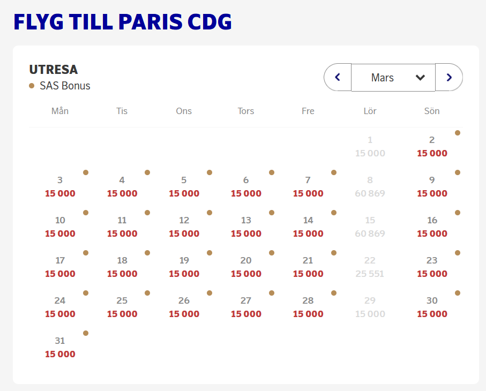The height and width of the screenshot is (391, 486).
Task: Select March 23 departure date
Action: pyautogui.click(x=432, y=267)
